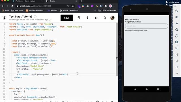Select the Snack browser tab
The width and height of the screenshot is (181, 102).
pyautogui.click(x=52, y=1)
